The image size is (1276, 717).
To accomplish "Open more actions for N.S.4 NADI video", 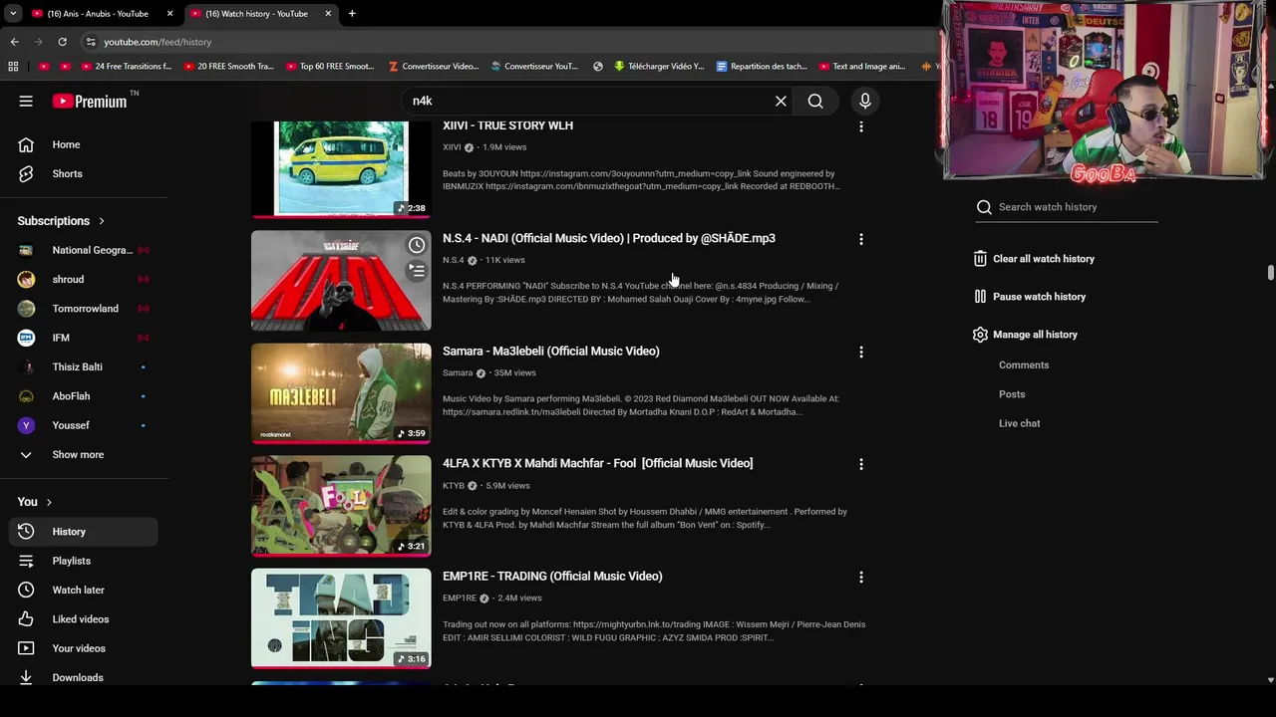I will [861, 239].
